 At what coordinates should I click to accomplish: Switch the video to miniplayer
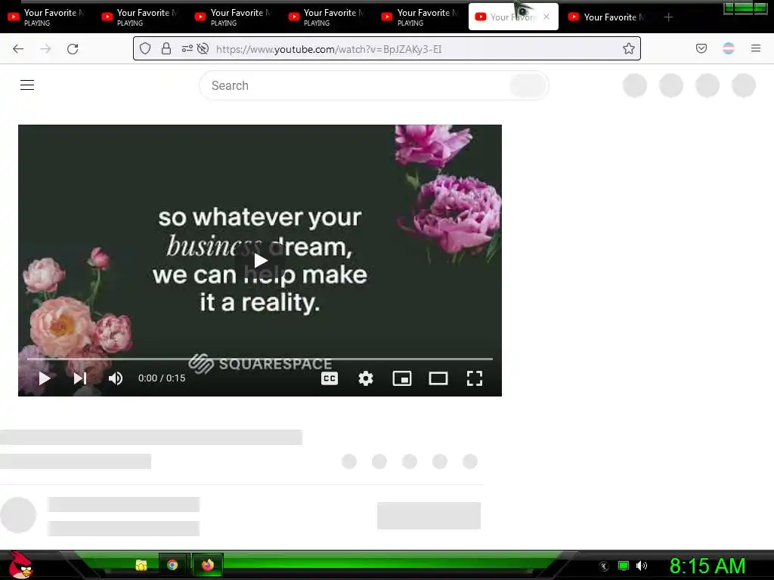pyautogui.click(x=402, y=378)
